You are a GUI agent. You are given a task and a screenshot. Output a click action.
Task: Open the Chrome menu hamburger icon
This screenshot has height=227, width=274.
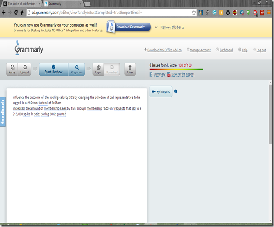(269, 13)
